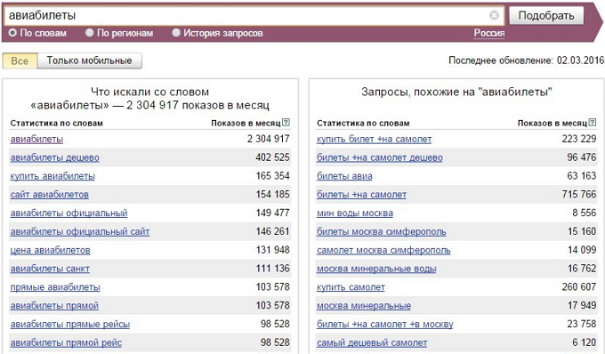Switch to the 'Только мобильные' tab
Image resolution: width=605 pixels, height=354 pixels.
click(90, 61)
